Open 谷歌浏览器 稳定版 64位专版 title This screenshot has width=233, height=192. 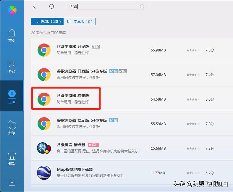tap(82, 120)
